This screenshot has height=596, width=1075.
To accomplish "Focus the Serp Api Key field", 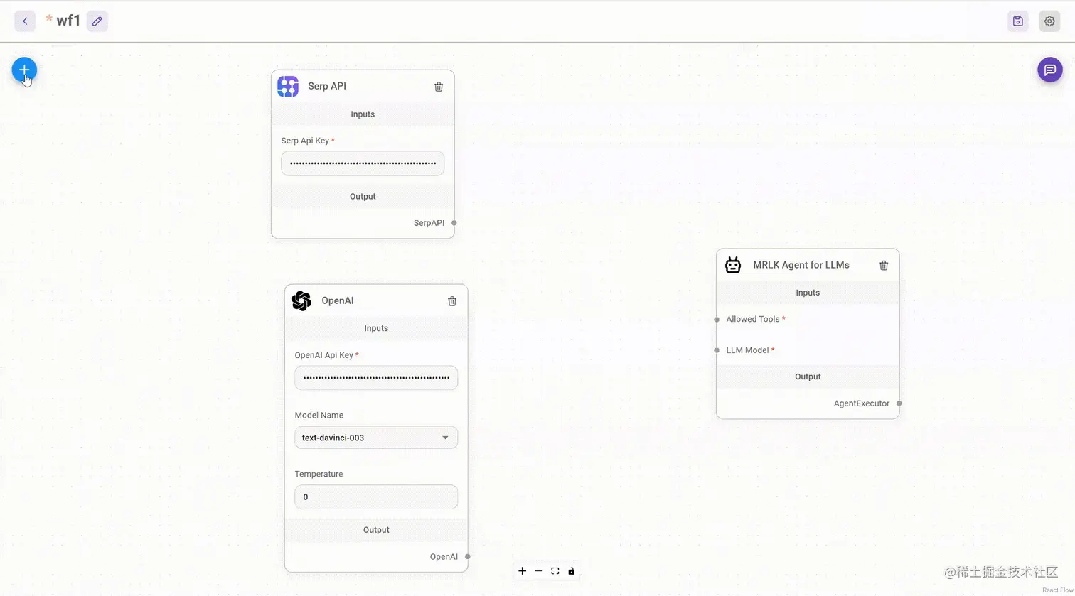I will [x=363, y=163].
